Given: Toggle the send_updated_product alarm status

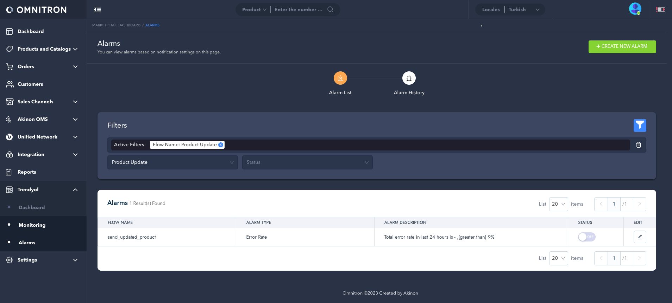Looking at the screenshot, I should tap(586, 237).
